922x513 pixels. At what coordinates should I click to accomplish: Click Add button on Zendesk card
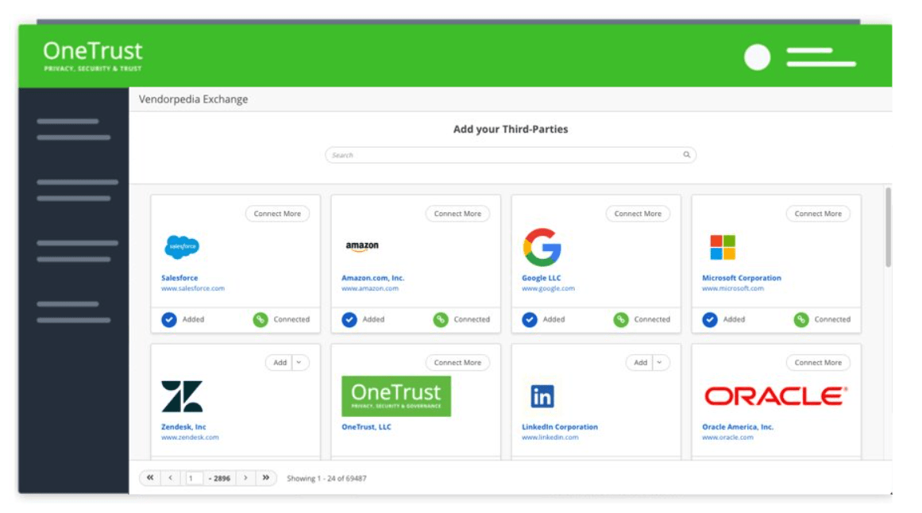click(280, 362)
